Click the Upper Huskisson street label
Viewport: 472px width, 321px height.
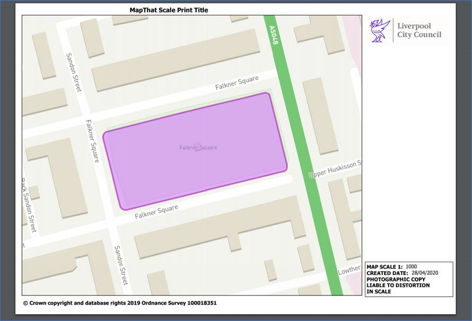pos(335,169)
